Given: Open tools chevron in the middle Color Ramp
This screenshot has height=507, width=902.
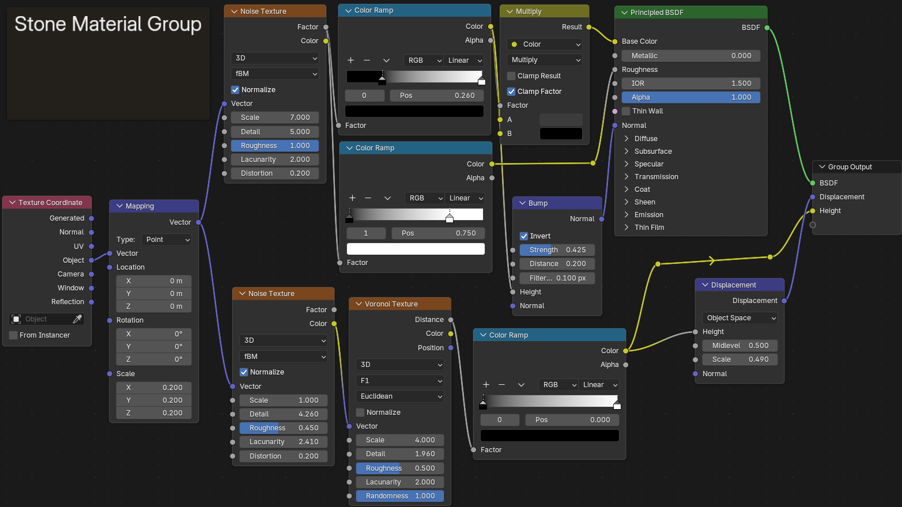Looking at the screenshot, I should coord(387,198).
